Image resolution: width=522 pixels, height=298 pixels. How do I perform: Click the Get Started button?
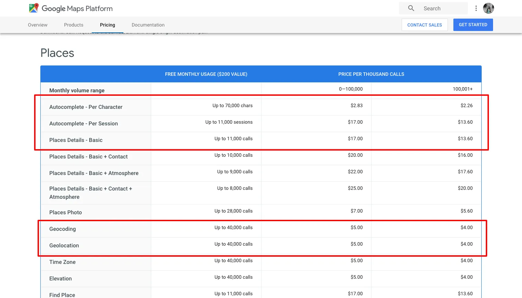point(473,25)
